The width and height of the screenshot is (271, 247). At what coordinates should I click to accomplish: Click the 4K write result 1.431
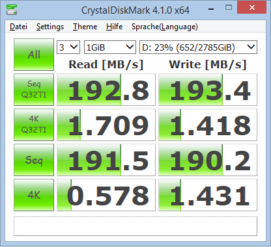[208, 195]
